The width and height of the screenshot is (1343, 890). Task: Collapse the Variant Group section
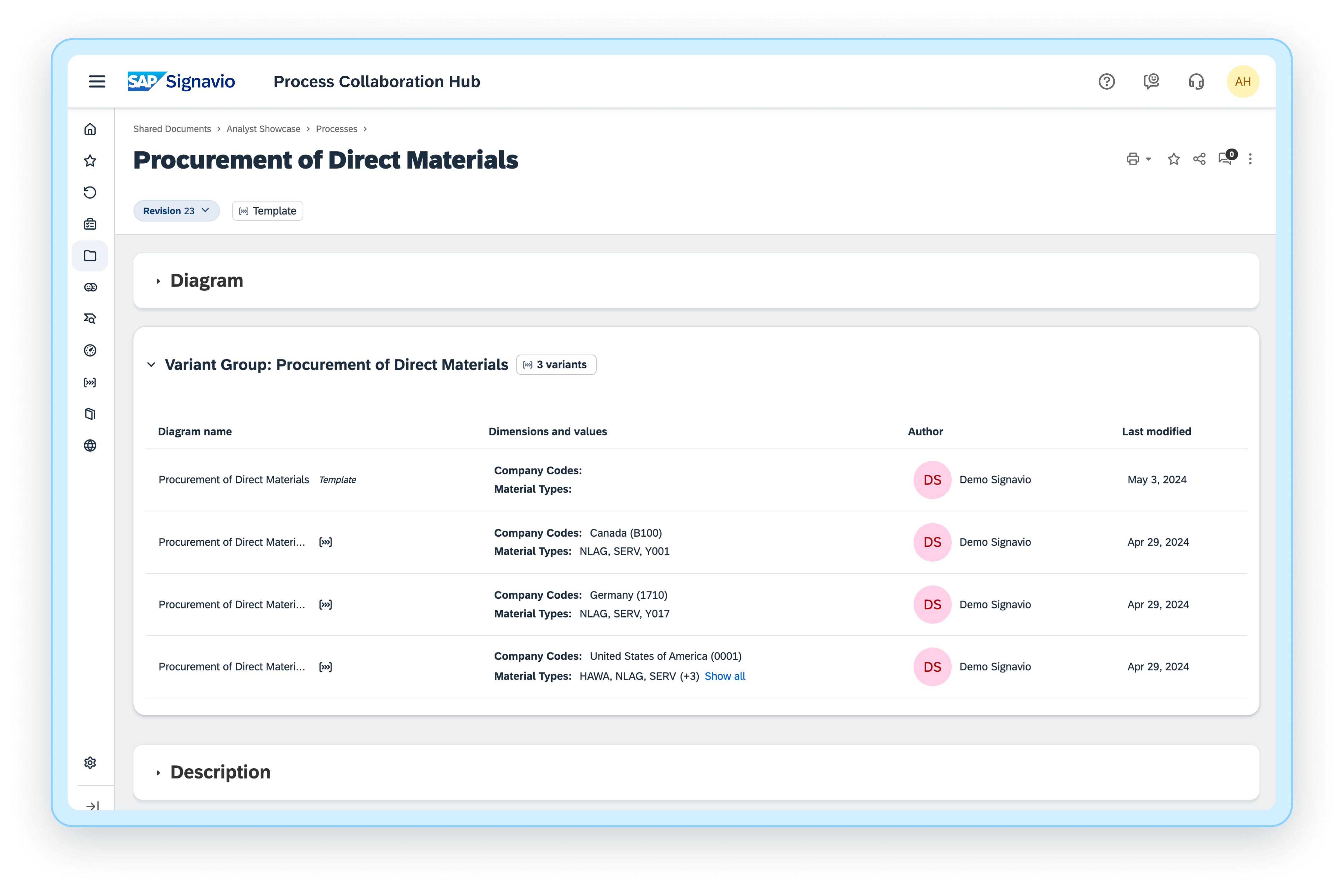152,364
